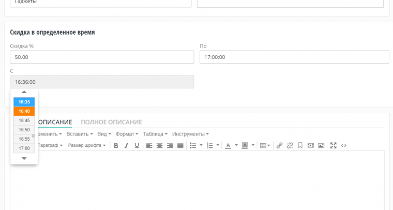
Task: Open source code view of the editor
Action: [x=343, y=145]
